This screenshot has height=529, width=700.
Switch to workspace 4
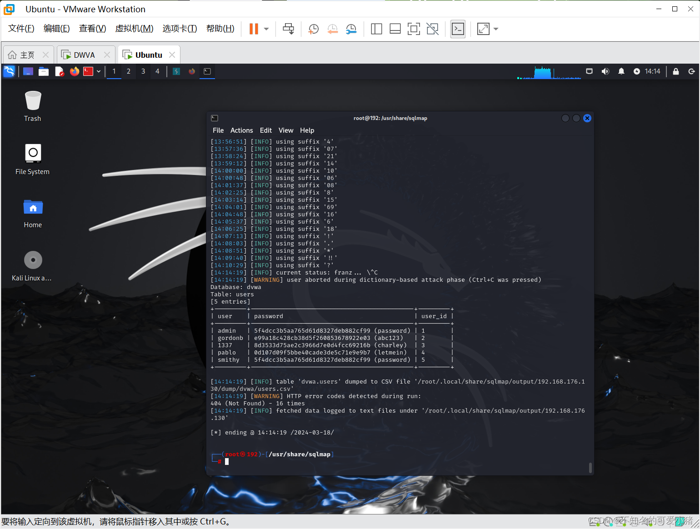pos(158,71)
